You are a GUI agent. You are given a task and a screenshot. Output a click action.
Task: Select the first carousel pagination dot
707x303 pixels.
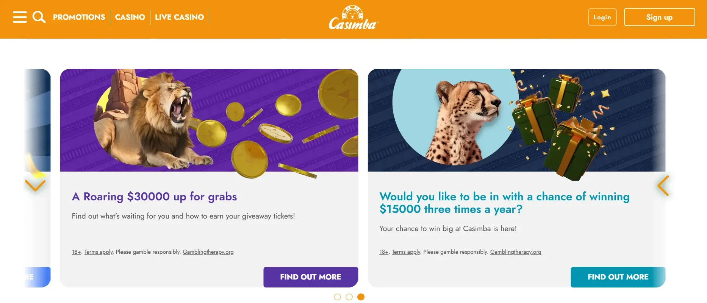[x=337, y=297]
